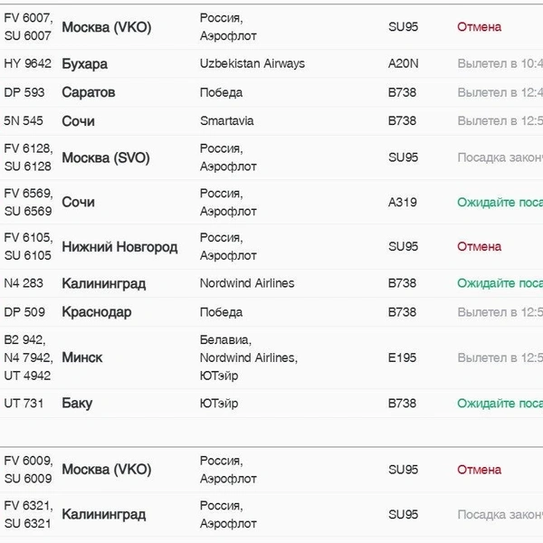The image size is (543, 543).
Task: Click the Nordwind Airlines carrier for Калининград
Action: coord(247,283)
